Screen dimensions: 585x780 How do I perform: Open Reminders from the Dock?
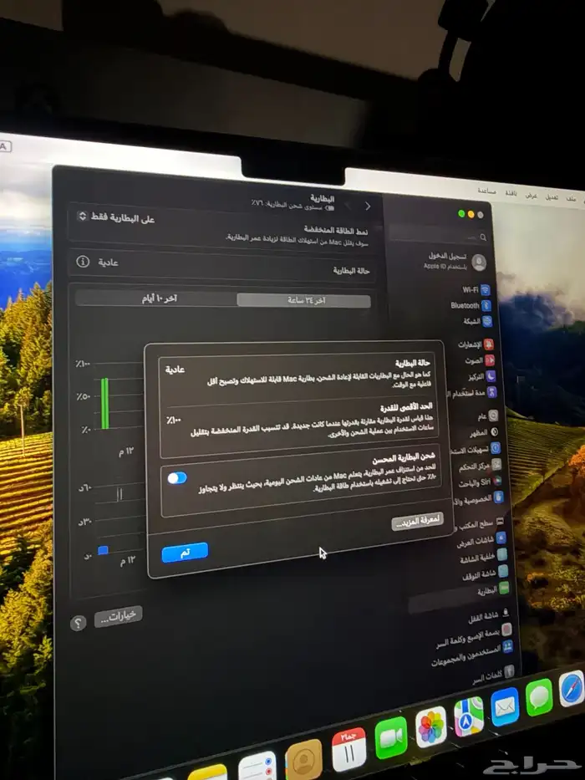point(257,767)
